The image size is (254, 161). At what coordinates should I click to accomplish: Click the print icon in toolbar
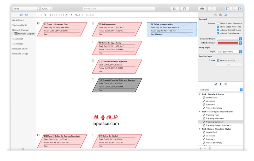(202, 9)
